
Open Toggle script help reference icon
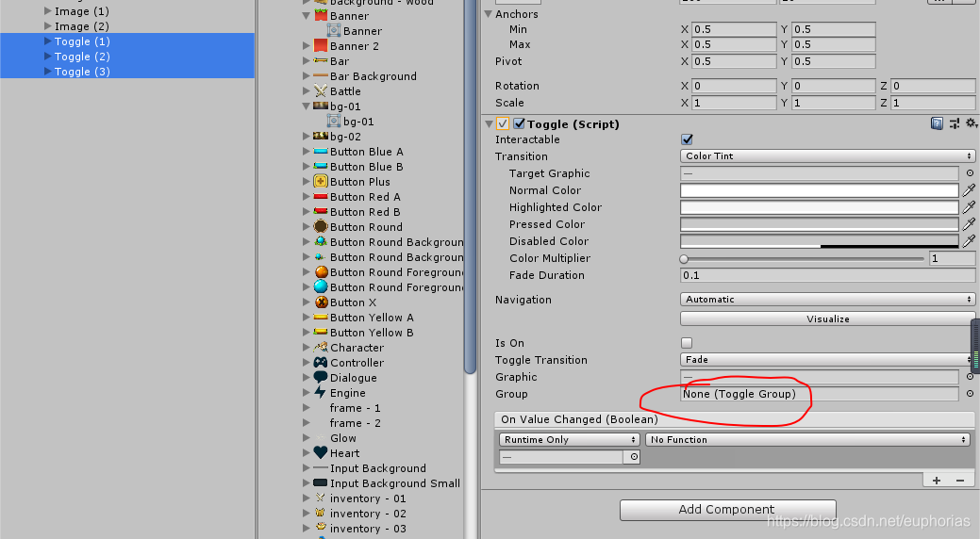(937, 123)
